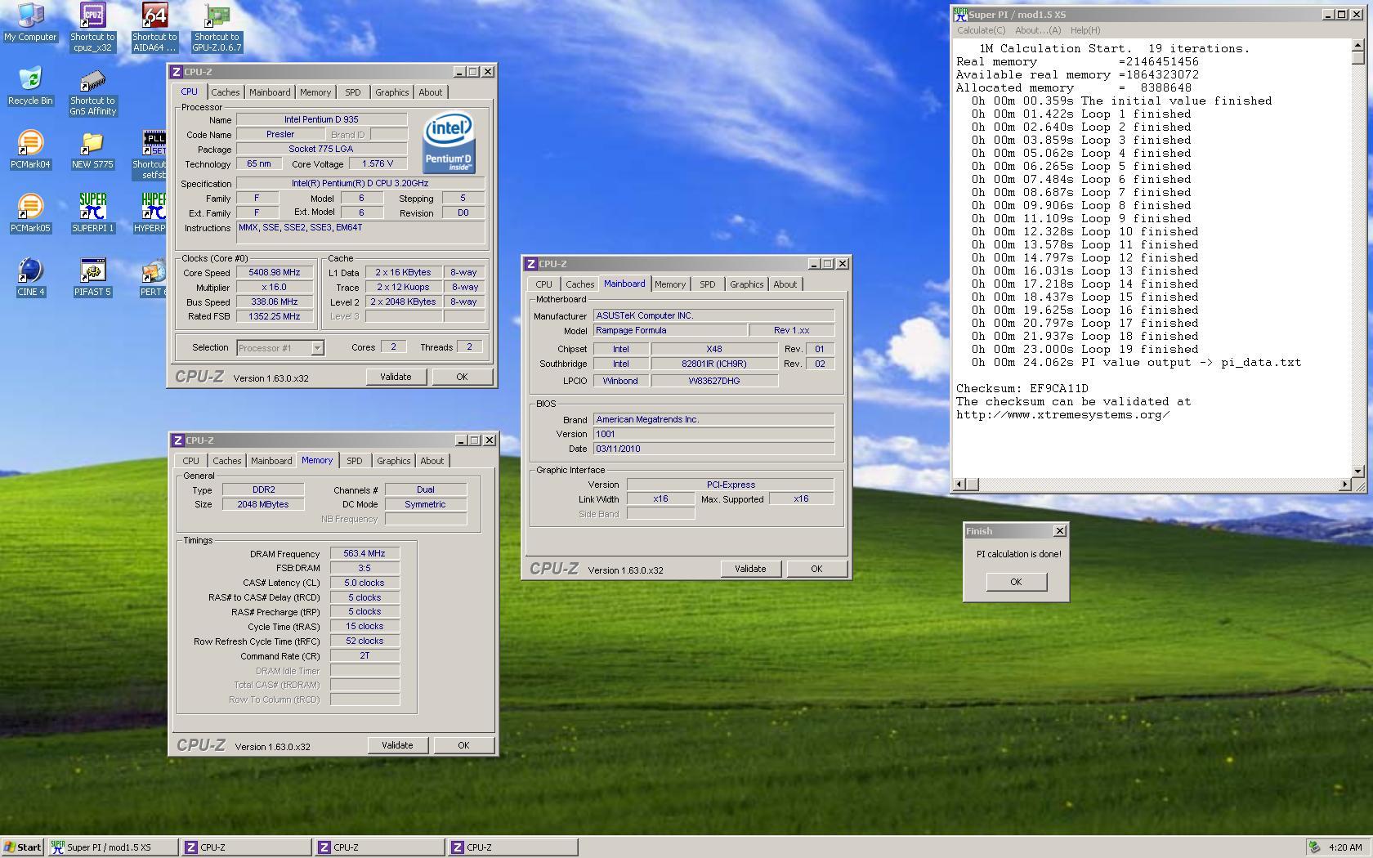The image size is (1373, 858).
Task: Select the PIFAST 5 desktop icon
Action: (92, 277)
